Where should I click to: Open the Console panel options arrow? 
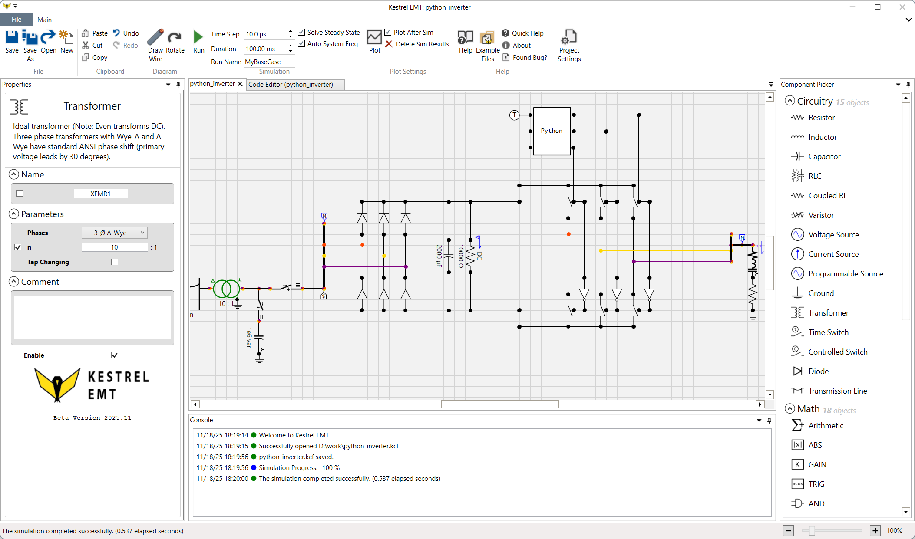759,420
